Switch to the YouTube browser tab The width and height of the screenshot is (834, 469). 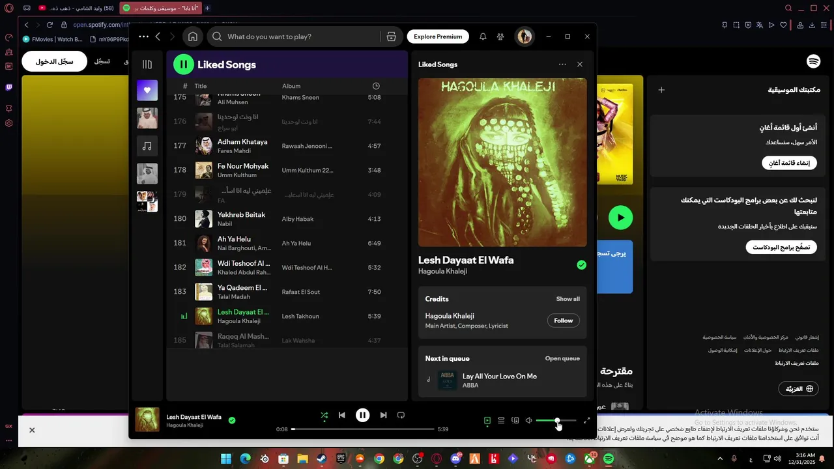click(76, 8)
